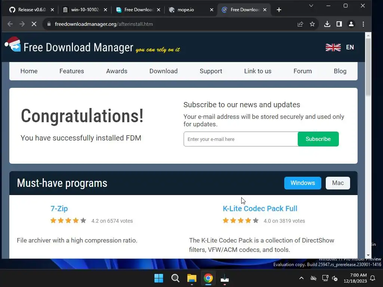Open the Download menu item
This screenshot has width=383, height=287.
tap(163, 71)
